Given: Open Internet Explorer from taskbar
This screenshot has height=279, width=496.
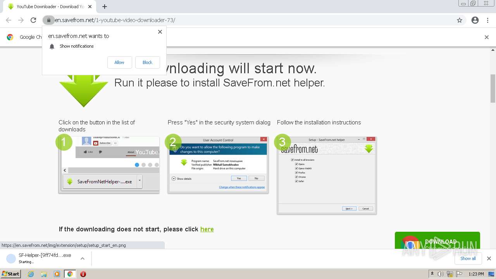Looking at the screenshot, I should point(31,274).
